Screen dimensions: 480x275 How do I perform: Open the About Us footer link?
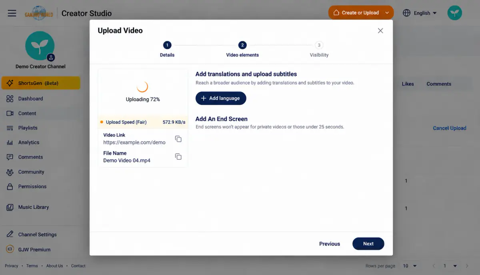[54, 266]
